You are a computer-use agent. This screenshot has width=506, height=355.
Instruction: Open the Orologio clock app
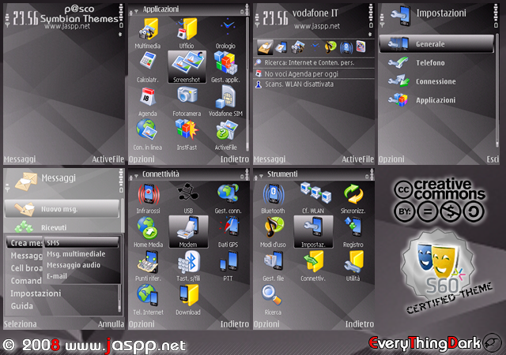coord(228,27)
